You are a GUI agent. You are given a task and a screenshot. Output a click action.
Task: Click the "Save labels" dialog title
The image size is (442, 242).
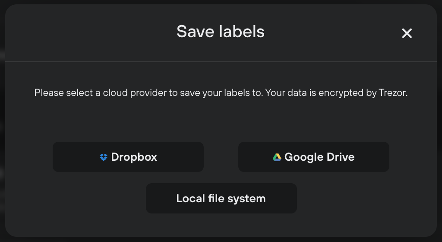point(221,31)
